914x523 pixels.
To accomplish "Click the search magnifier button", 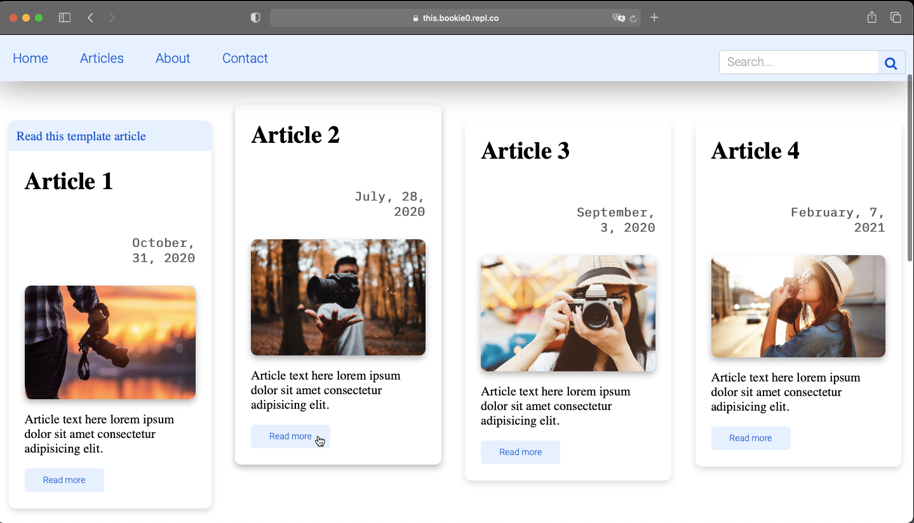I will (x=891, y=63).
